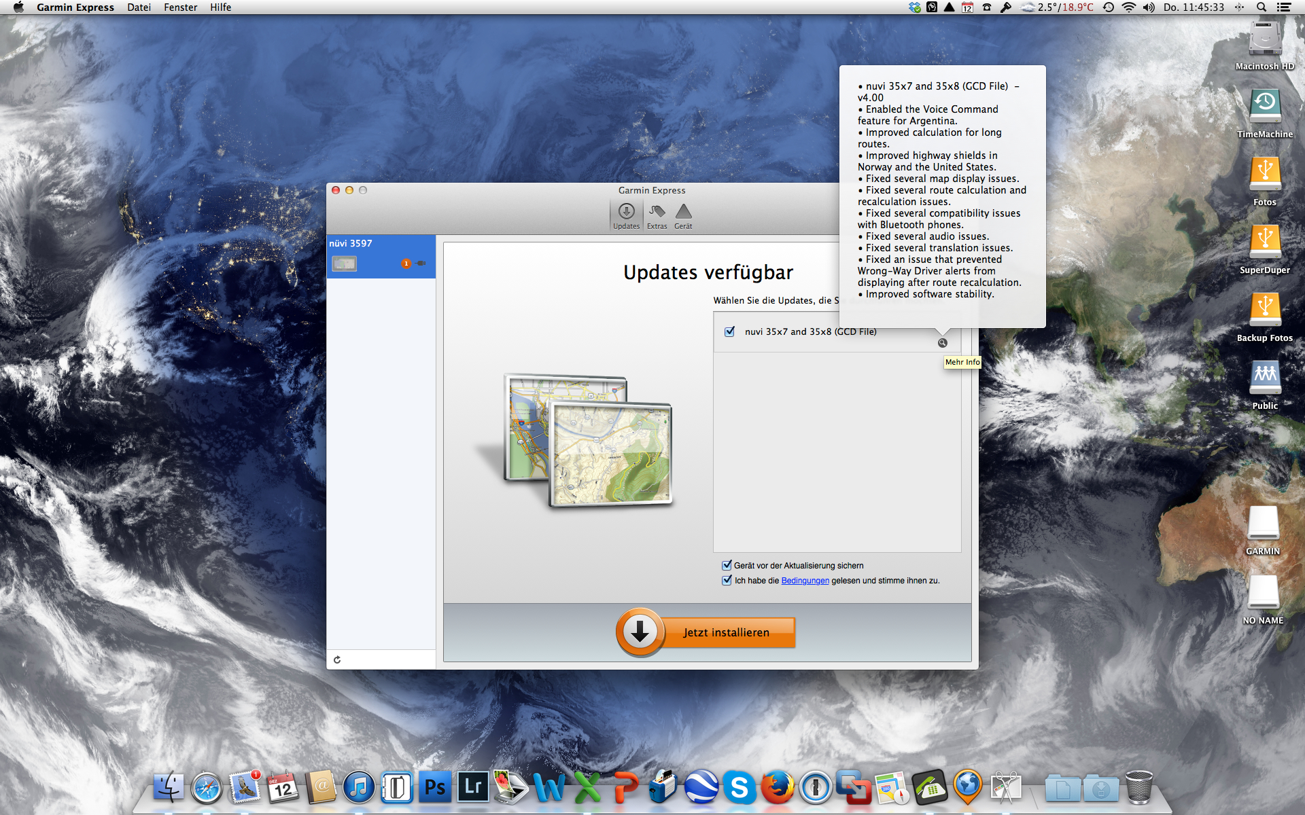
Task: Click the Mehr Info magnifier icon
Action: [943, 343]
